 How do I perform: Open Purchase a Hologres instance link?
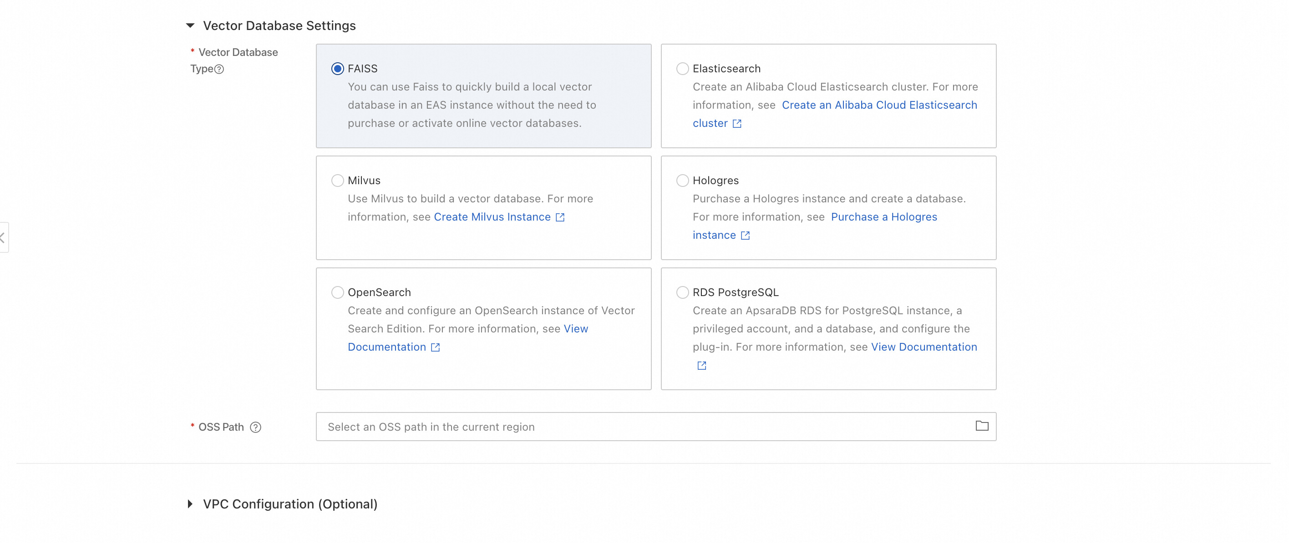(x=884, y=217)
